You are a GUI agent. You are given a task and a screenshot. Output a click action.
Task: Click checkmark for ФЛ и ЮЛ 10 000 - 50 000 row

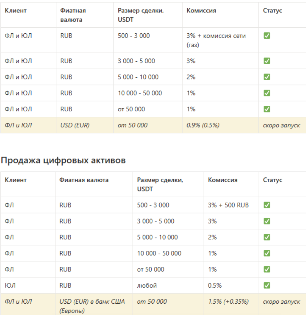click(267, 93)
